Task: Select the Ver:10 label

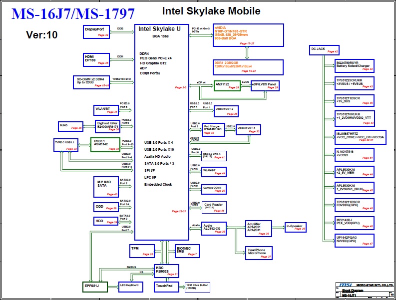Action: 41,35
